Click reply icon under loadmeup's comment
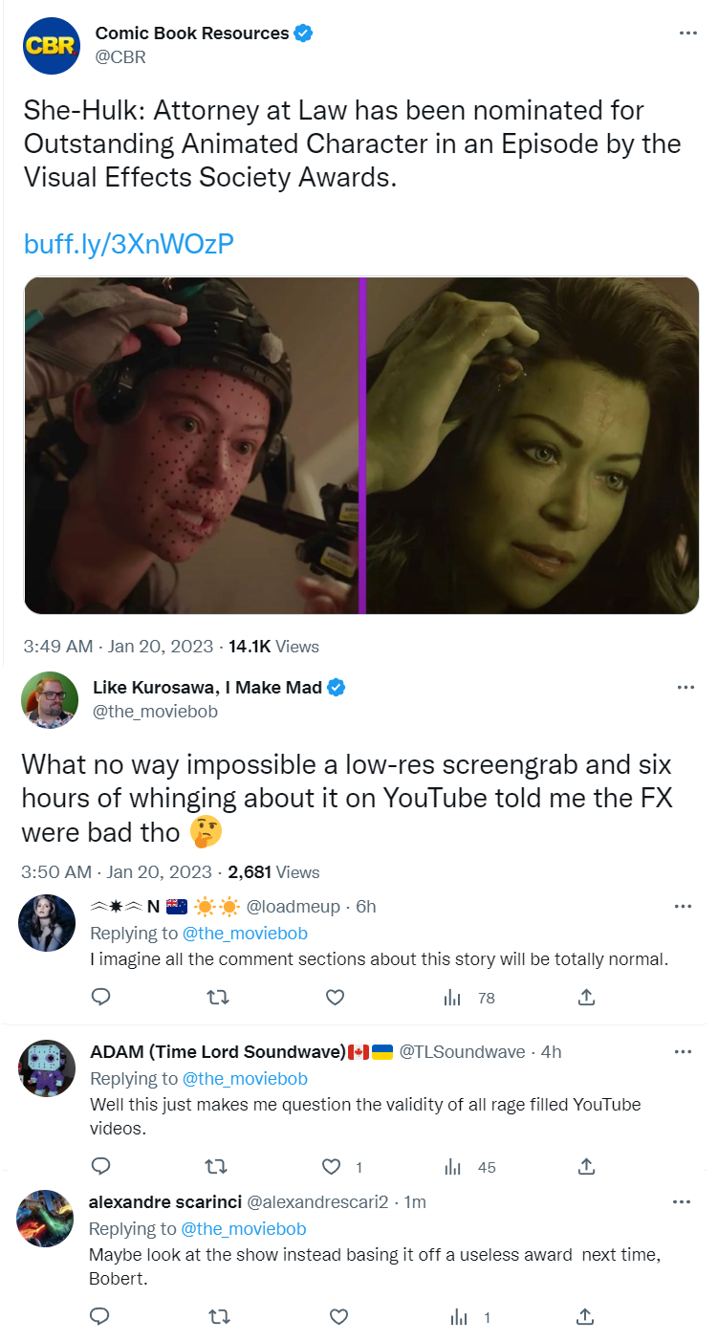718x1342 pixels. click(x=100, y=998)
